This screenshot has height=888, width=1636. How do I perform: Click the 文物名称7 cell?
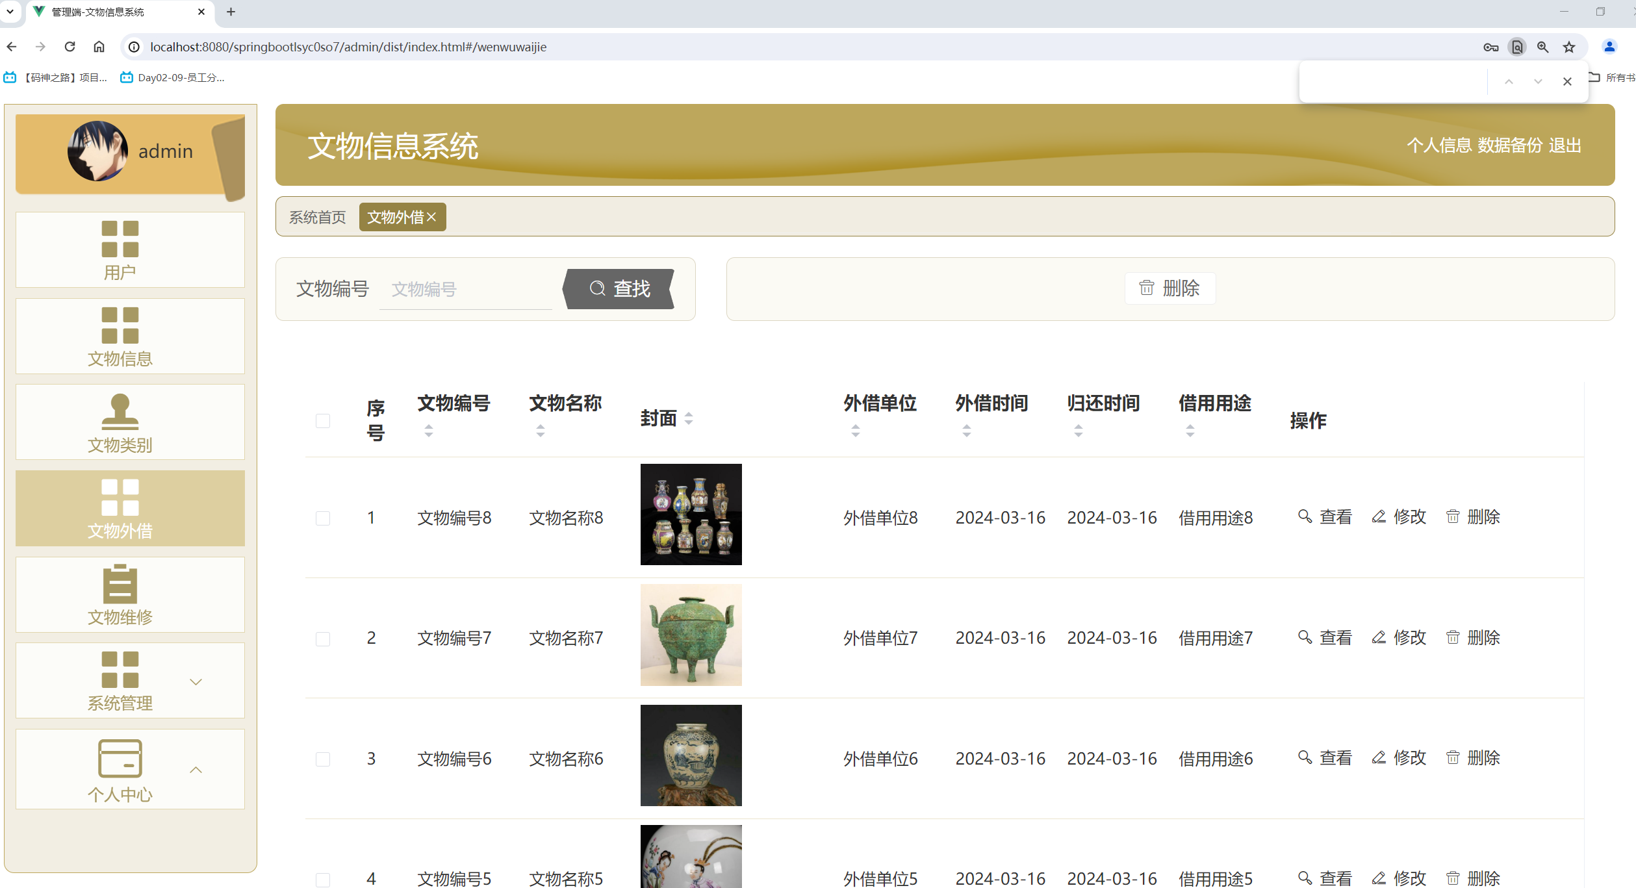click(x=567, y=638)
